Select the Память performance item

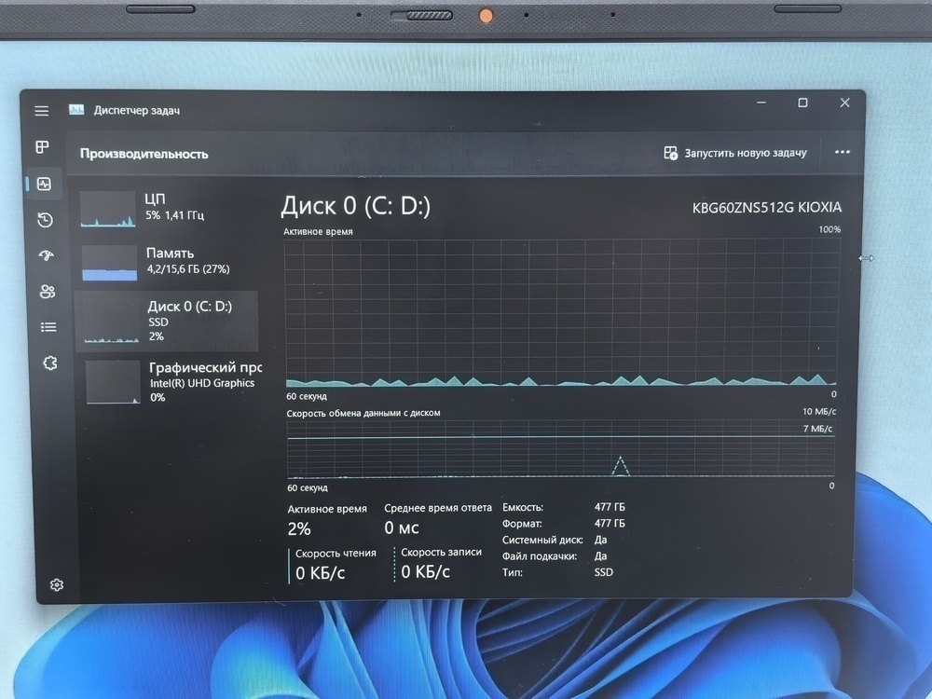click(x=169, y=262)
